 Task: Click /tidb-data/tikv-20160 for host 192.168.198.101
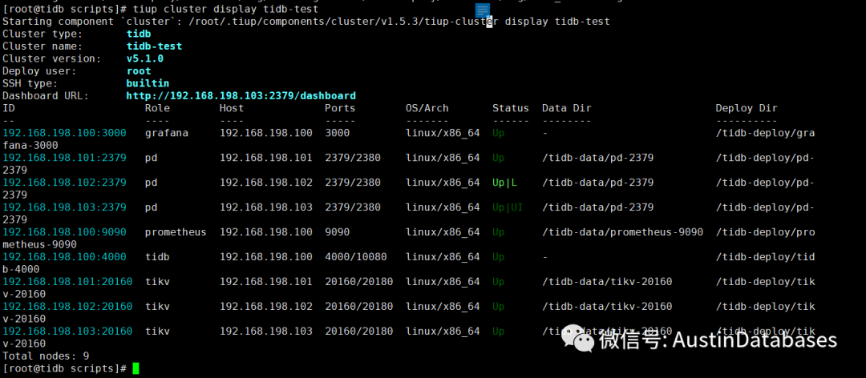pos(607,282)
